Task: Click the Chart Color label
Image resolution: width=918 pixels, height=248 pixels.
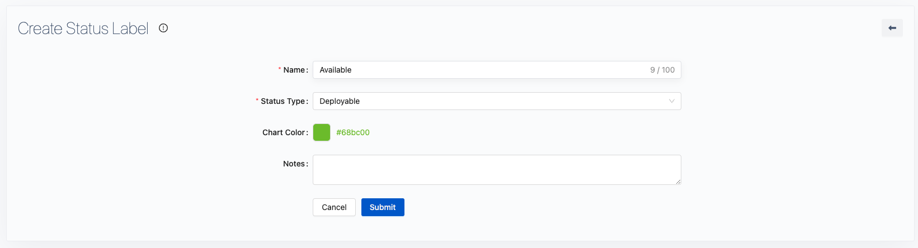Action: coord(284,132)
